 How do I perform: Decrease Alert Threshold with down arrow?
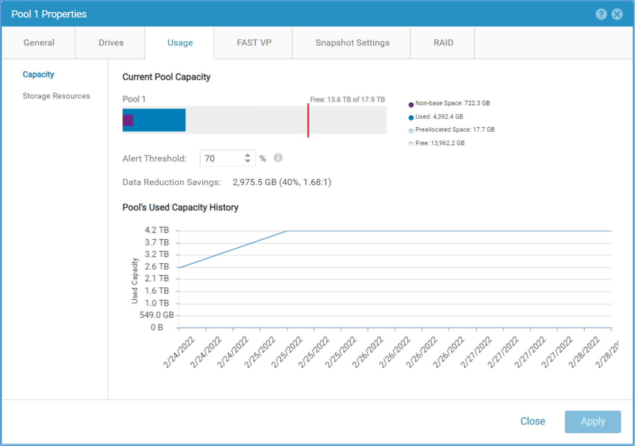click(x=248, y=161)
